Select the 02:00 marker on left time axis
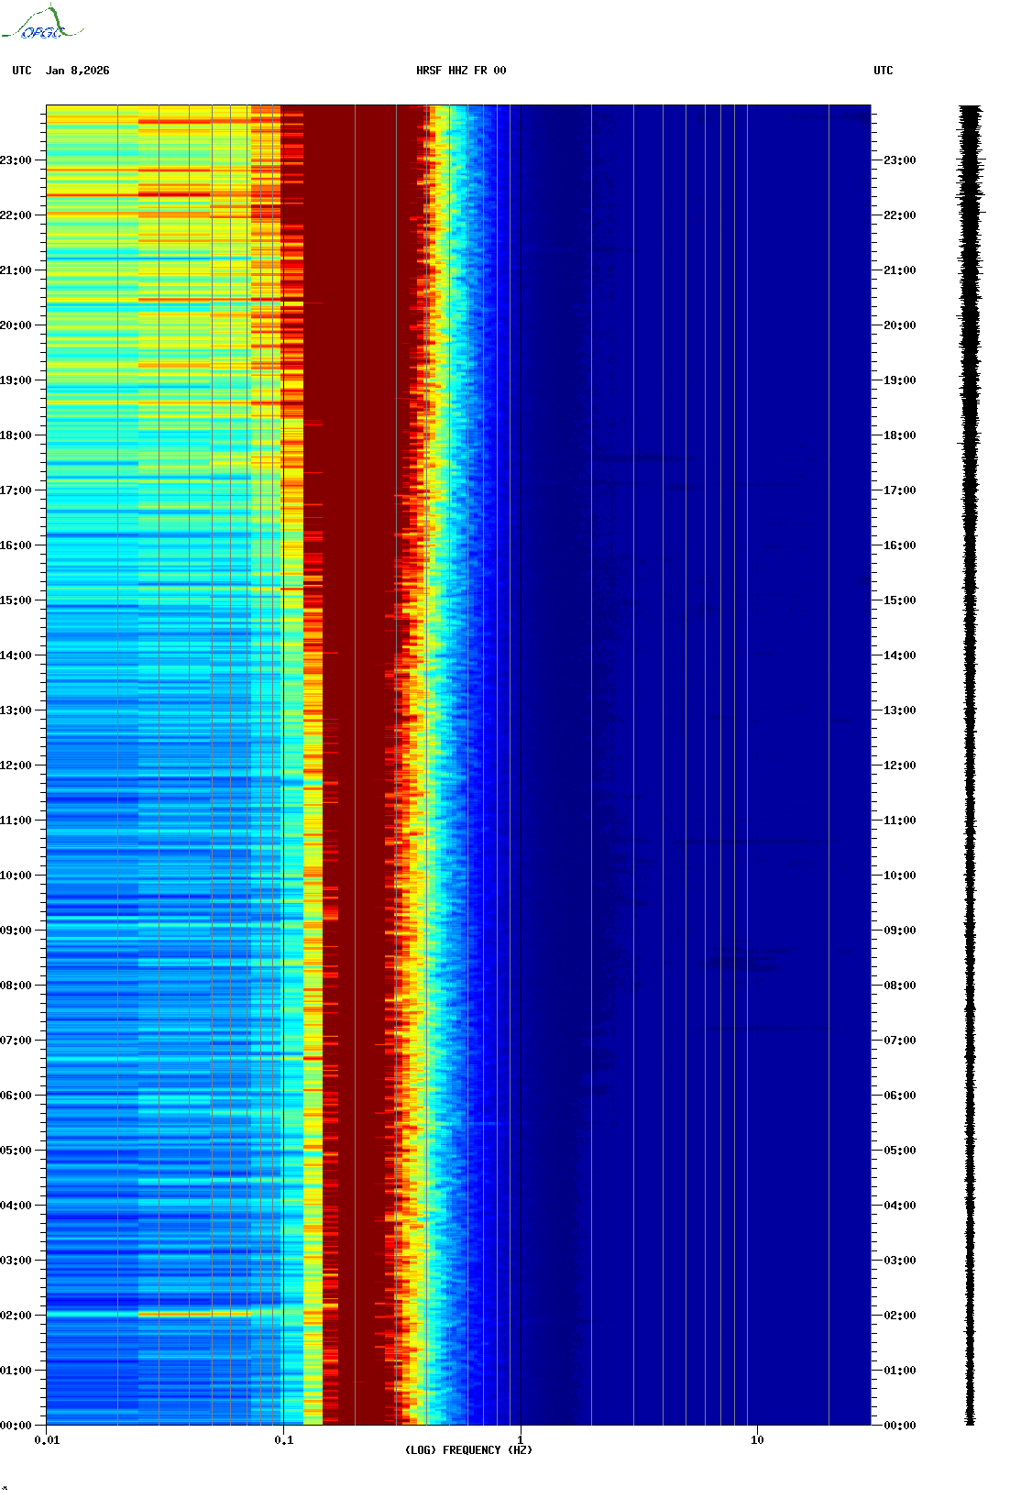The height and width of the screenshot is (1498, 1010). coord(16,1316)
